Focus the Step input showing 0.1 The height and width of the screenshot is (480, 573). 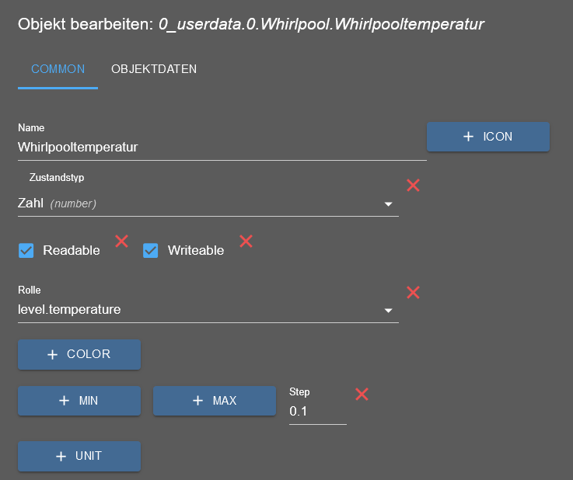[x=316, y=412]
